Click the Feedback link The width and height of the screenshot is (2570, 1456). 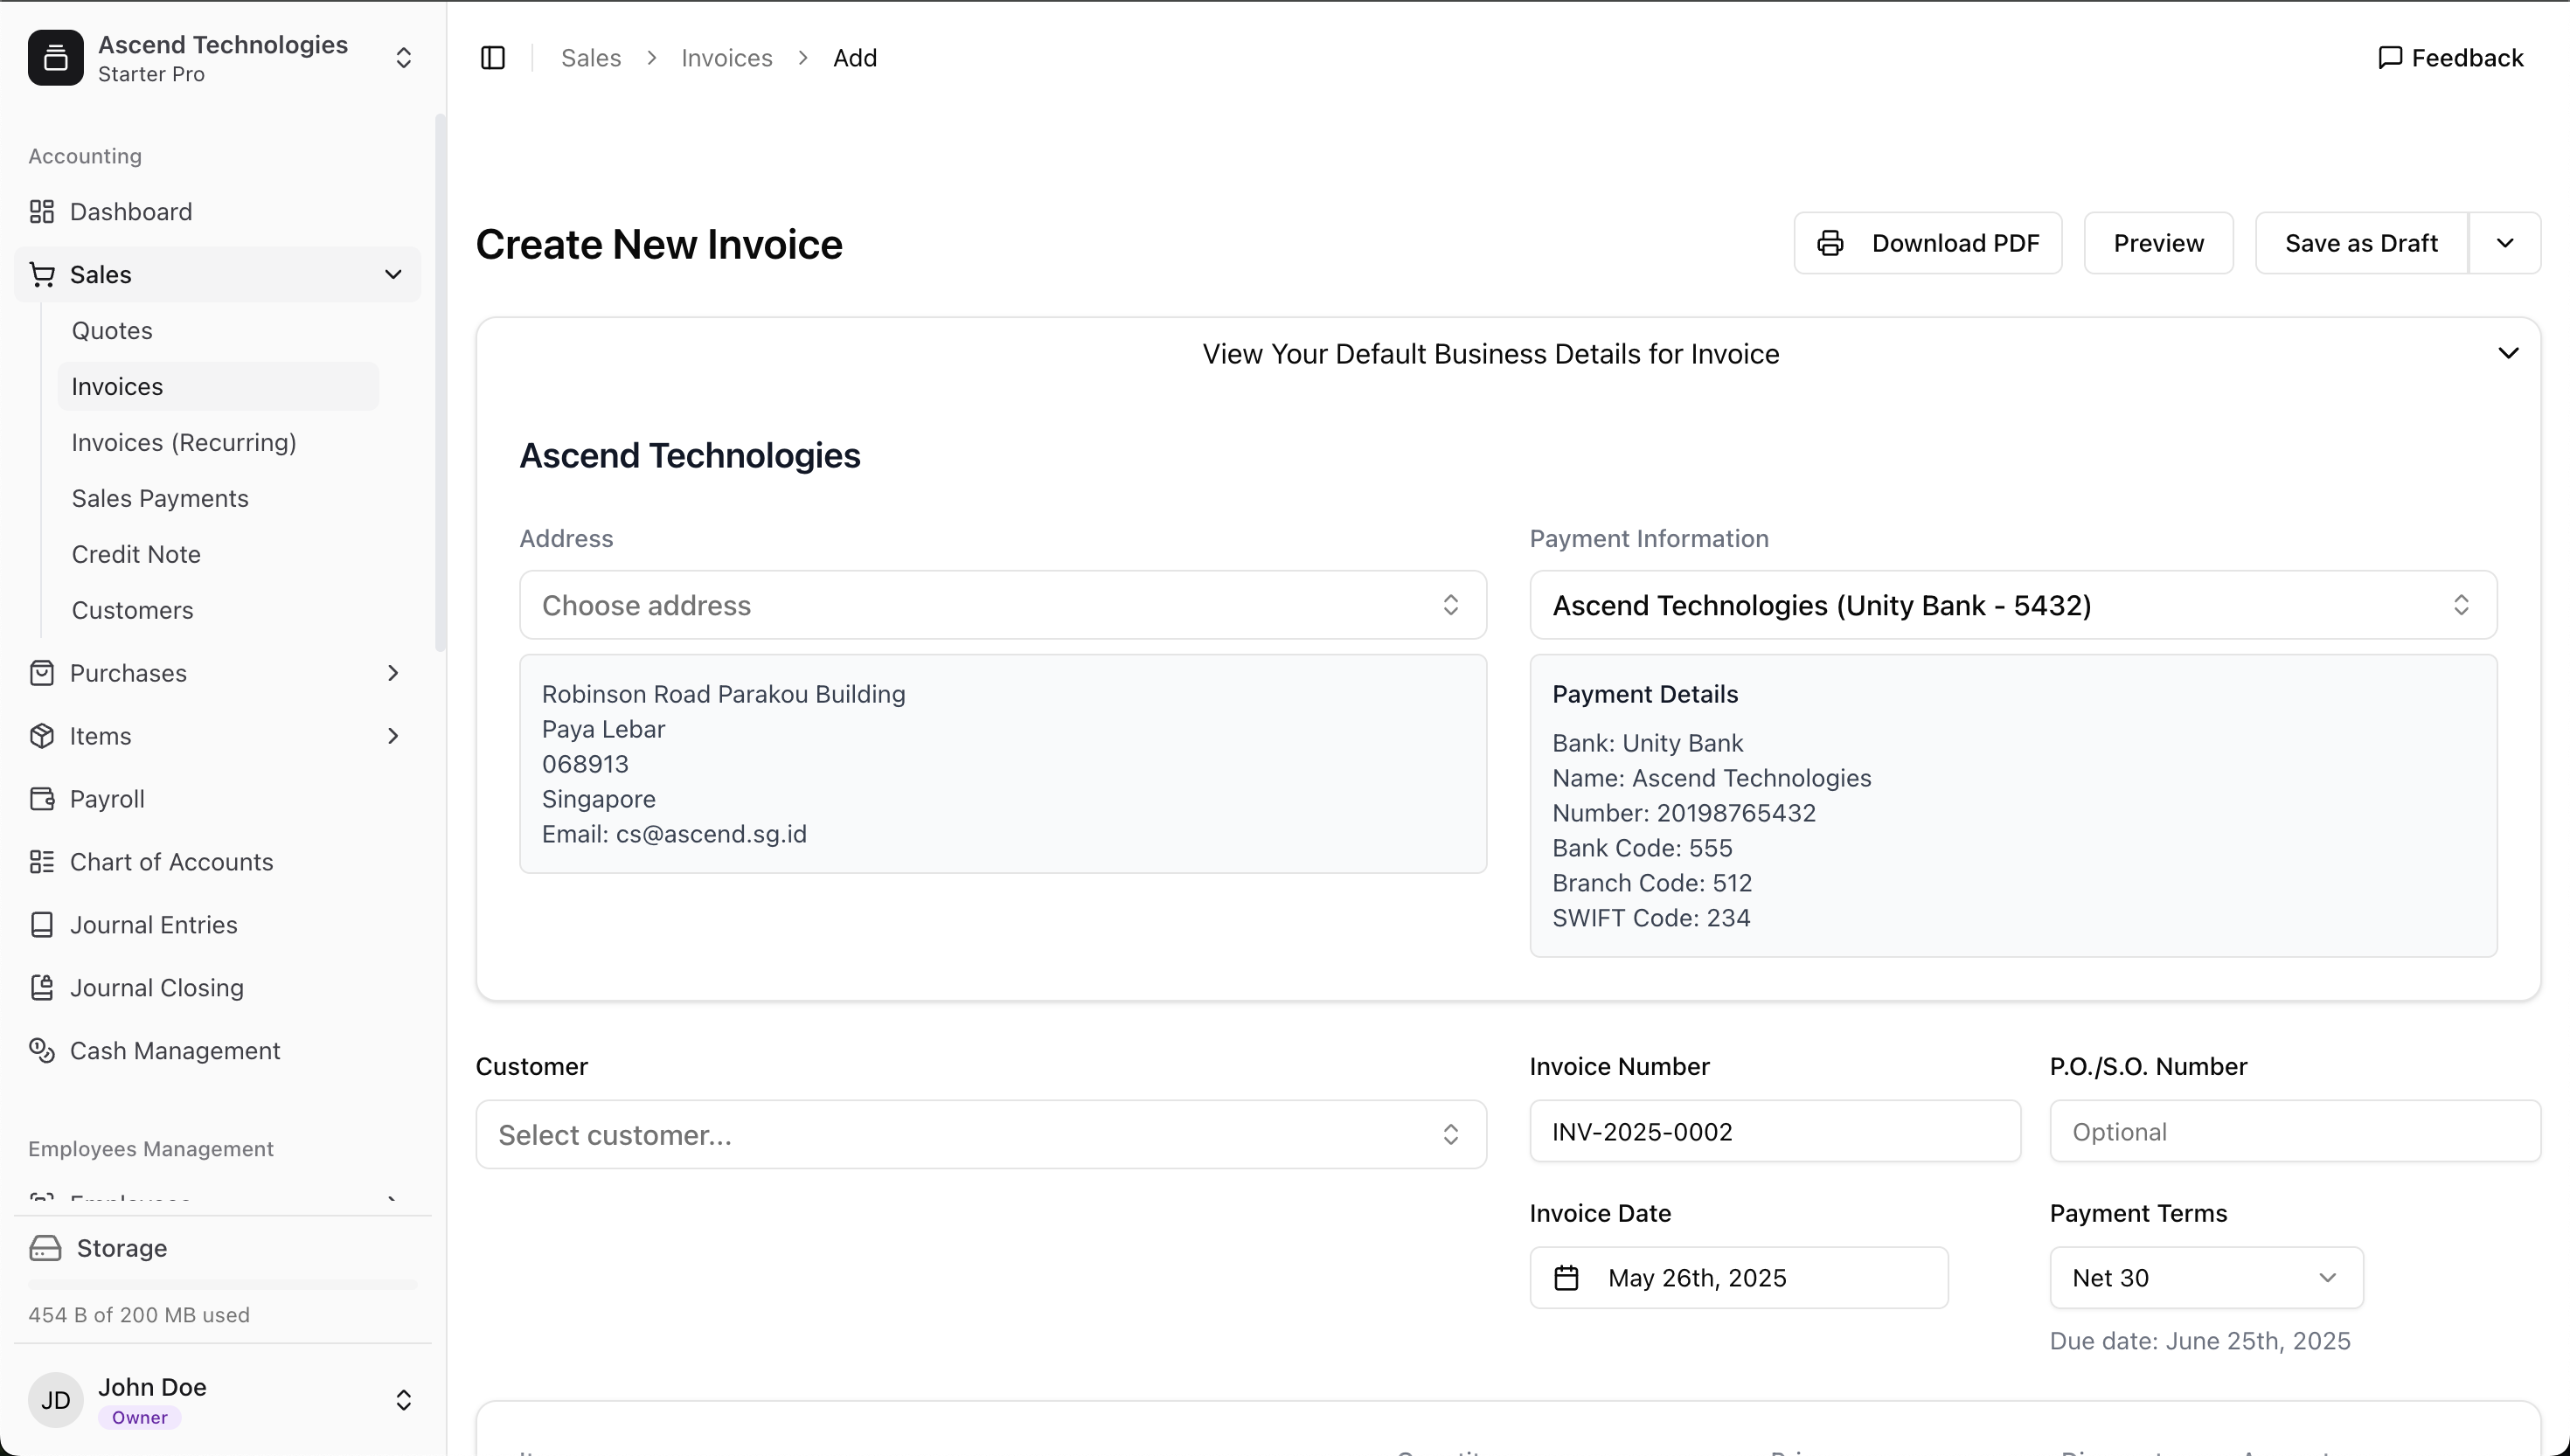tap(2450, 58)
